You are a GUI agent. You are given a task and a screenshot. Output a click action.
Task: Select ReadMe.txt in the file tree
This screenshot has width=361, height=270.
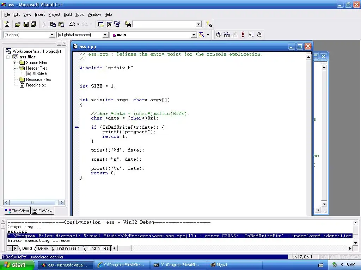click(36, 85)
